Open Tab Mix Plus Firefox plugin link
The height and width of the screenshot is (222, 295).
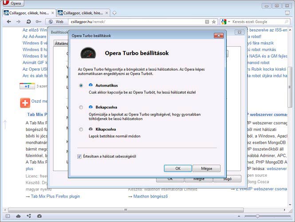[55, 196]
